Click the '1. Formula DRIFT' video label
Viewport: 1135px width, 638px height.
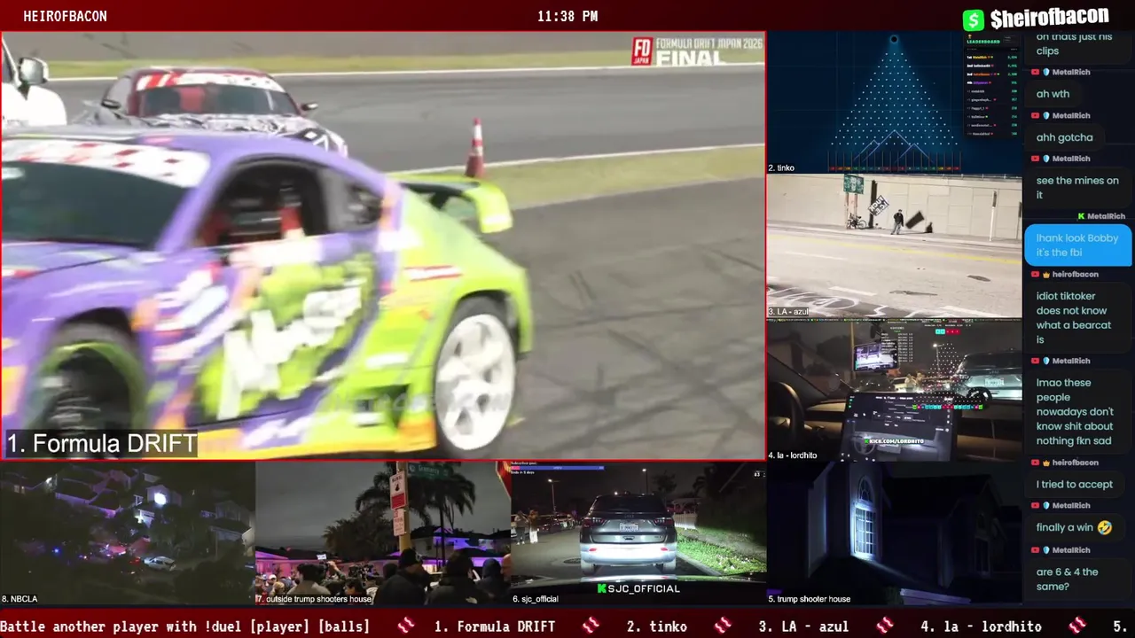[x=102, y=444]
